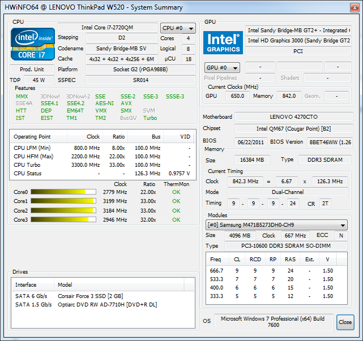This screenshot has height=341, width=363.
Task: Click the Intel Core i7 logo
Action: (x=33, y=44)
